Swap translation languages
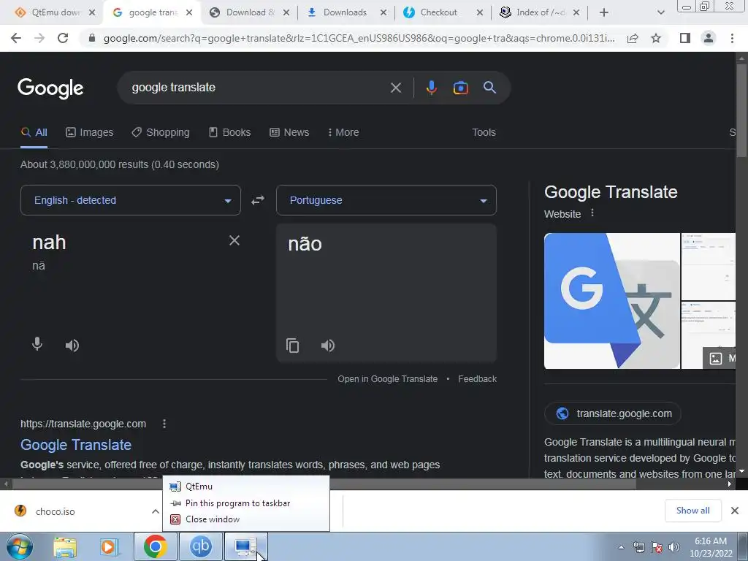The height and width of the screenshot is (561, 748). 258,200
